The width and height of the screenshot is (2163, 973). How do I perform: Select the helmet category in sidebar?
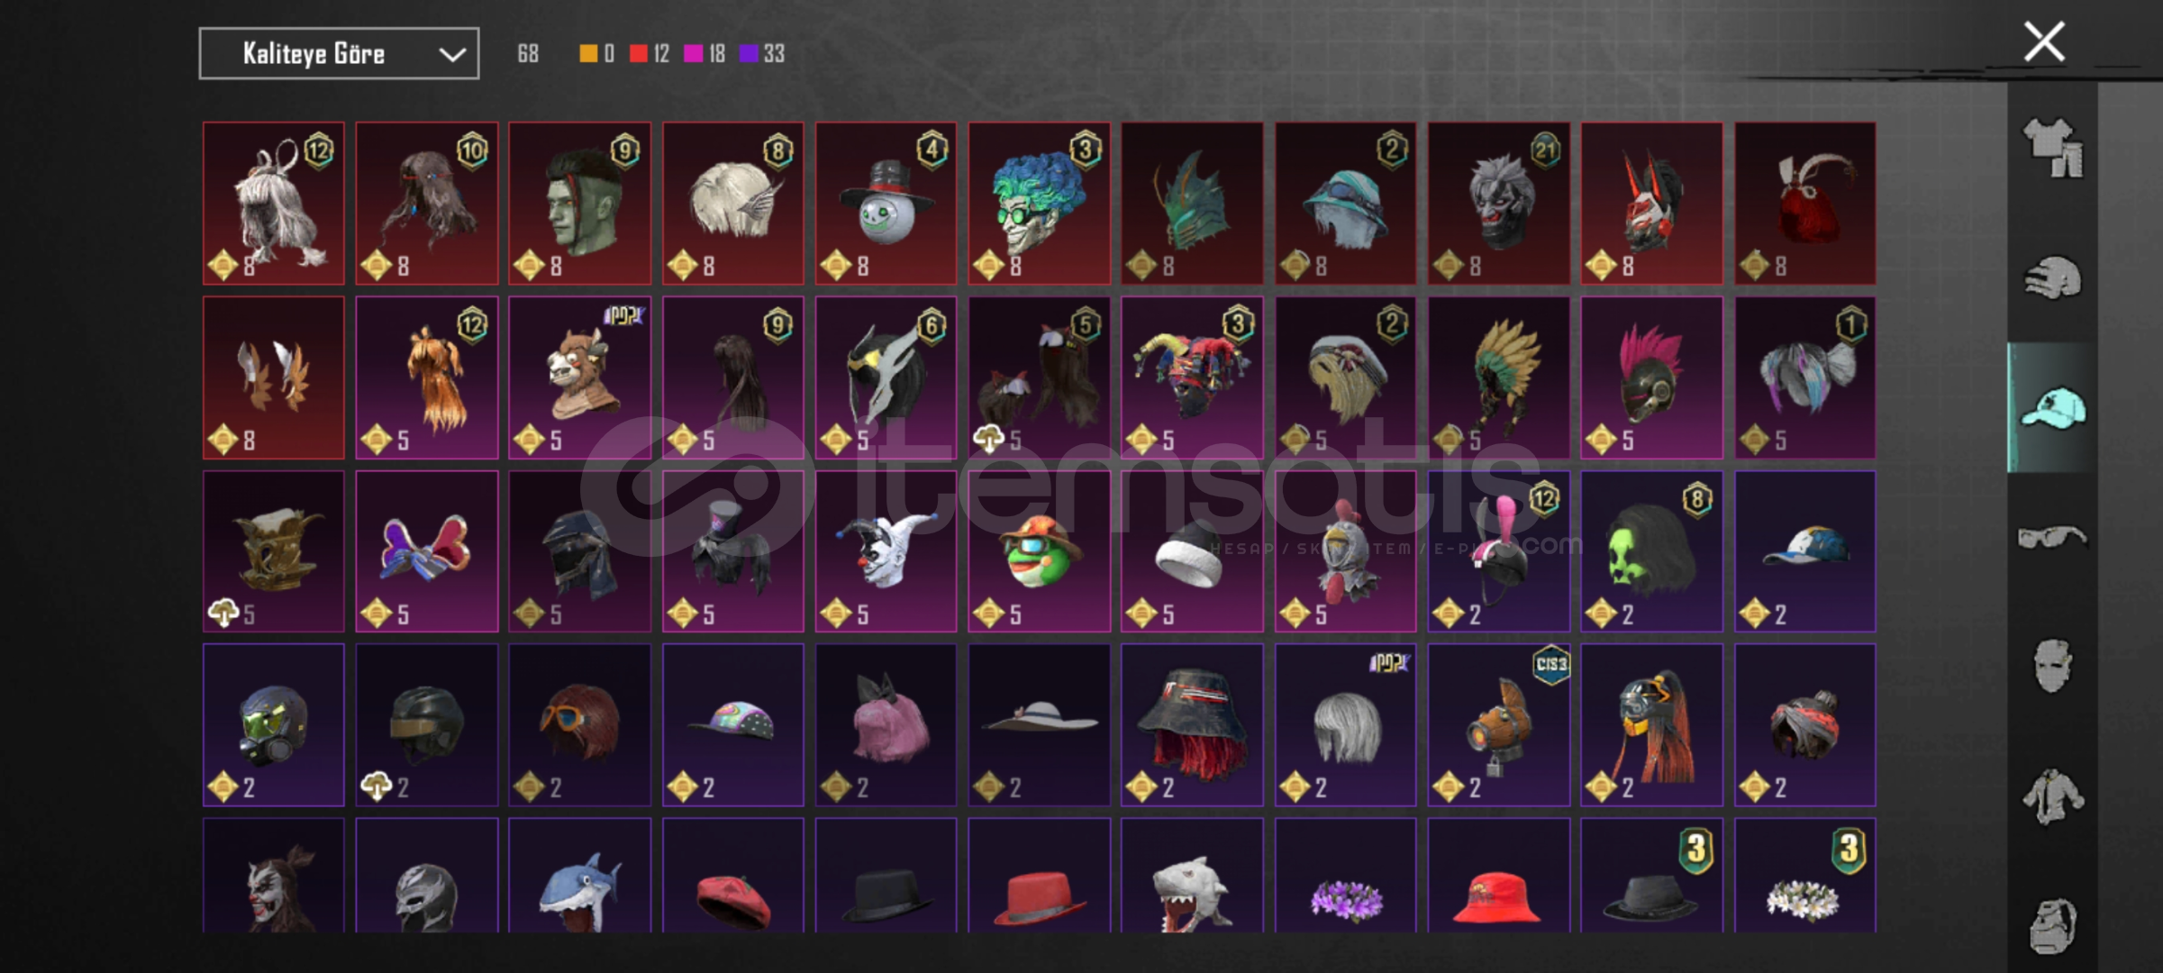click(x=2052, y=277)
